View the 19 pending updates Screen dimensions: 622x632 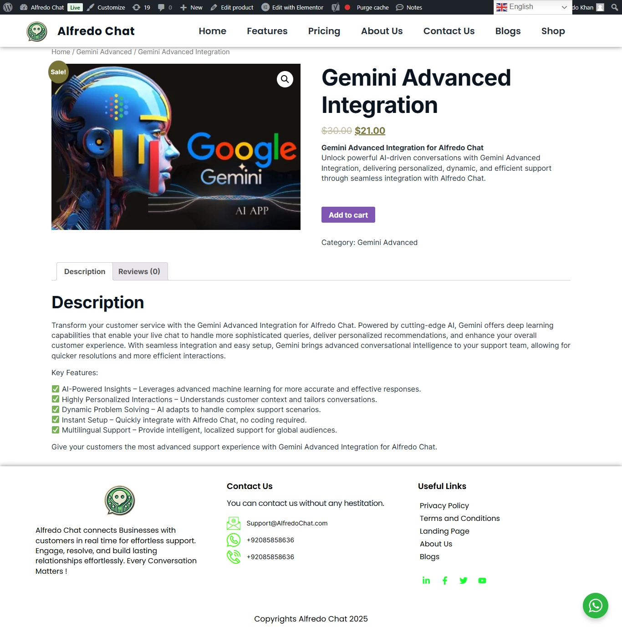pos(141,7)
